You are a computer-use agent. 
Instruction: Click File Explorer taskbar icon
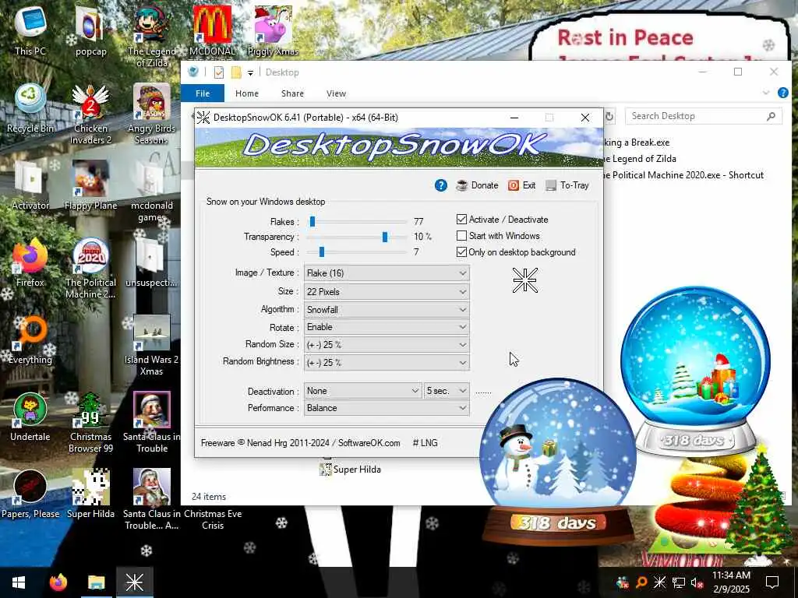[x=96, y=582]
